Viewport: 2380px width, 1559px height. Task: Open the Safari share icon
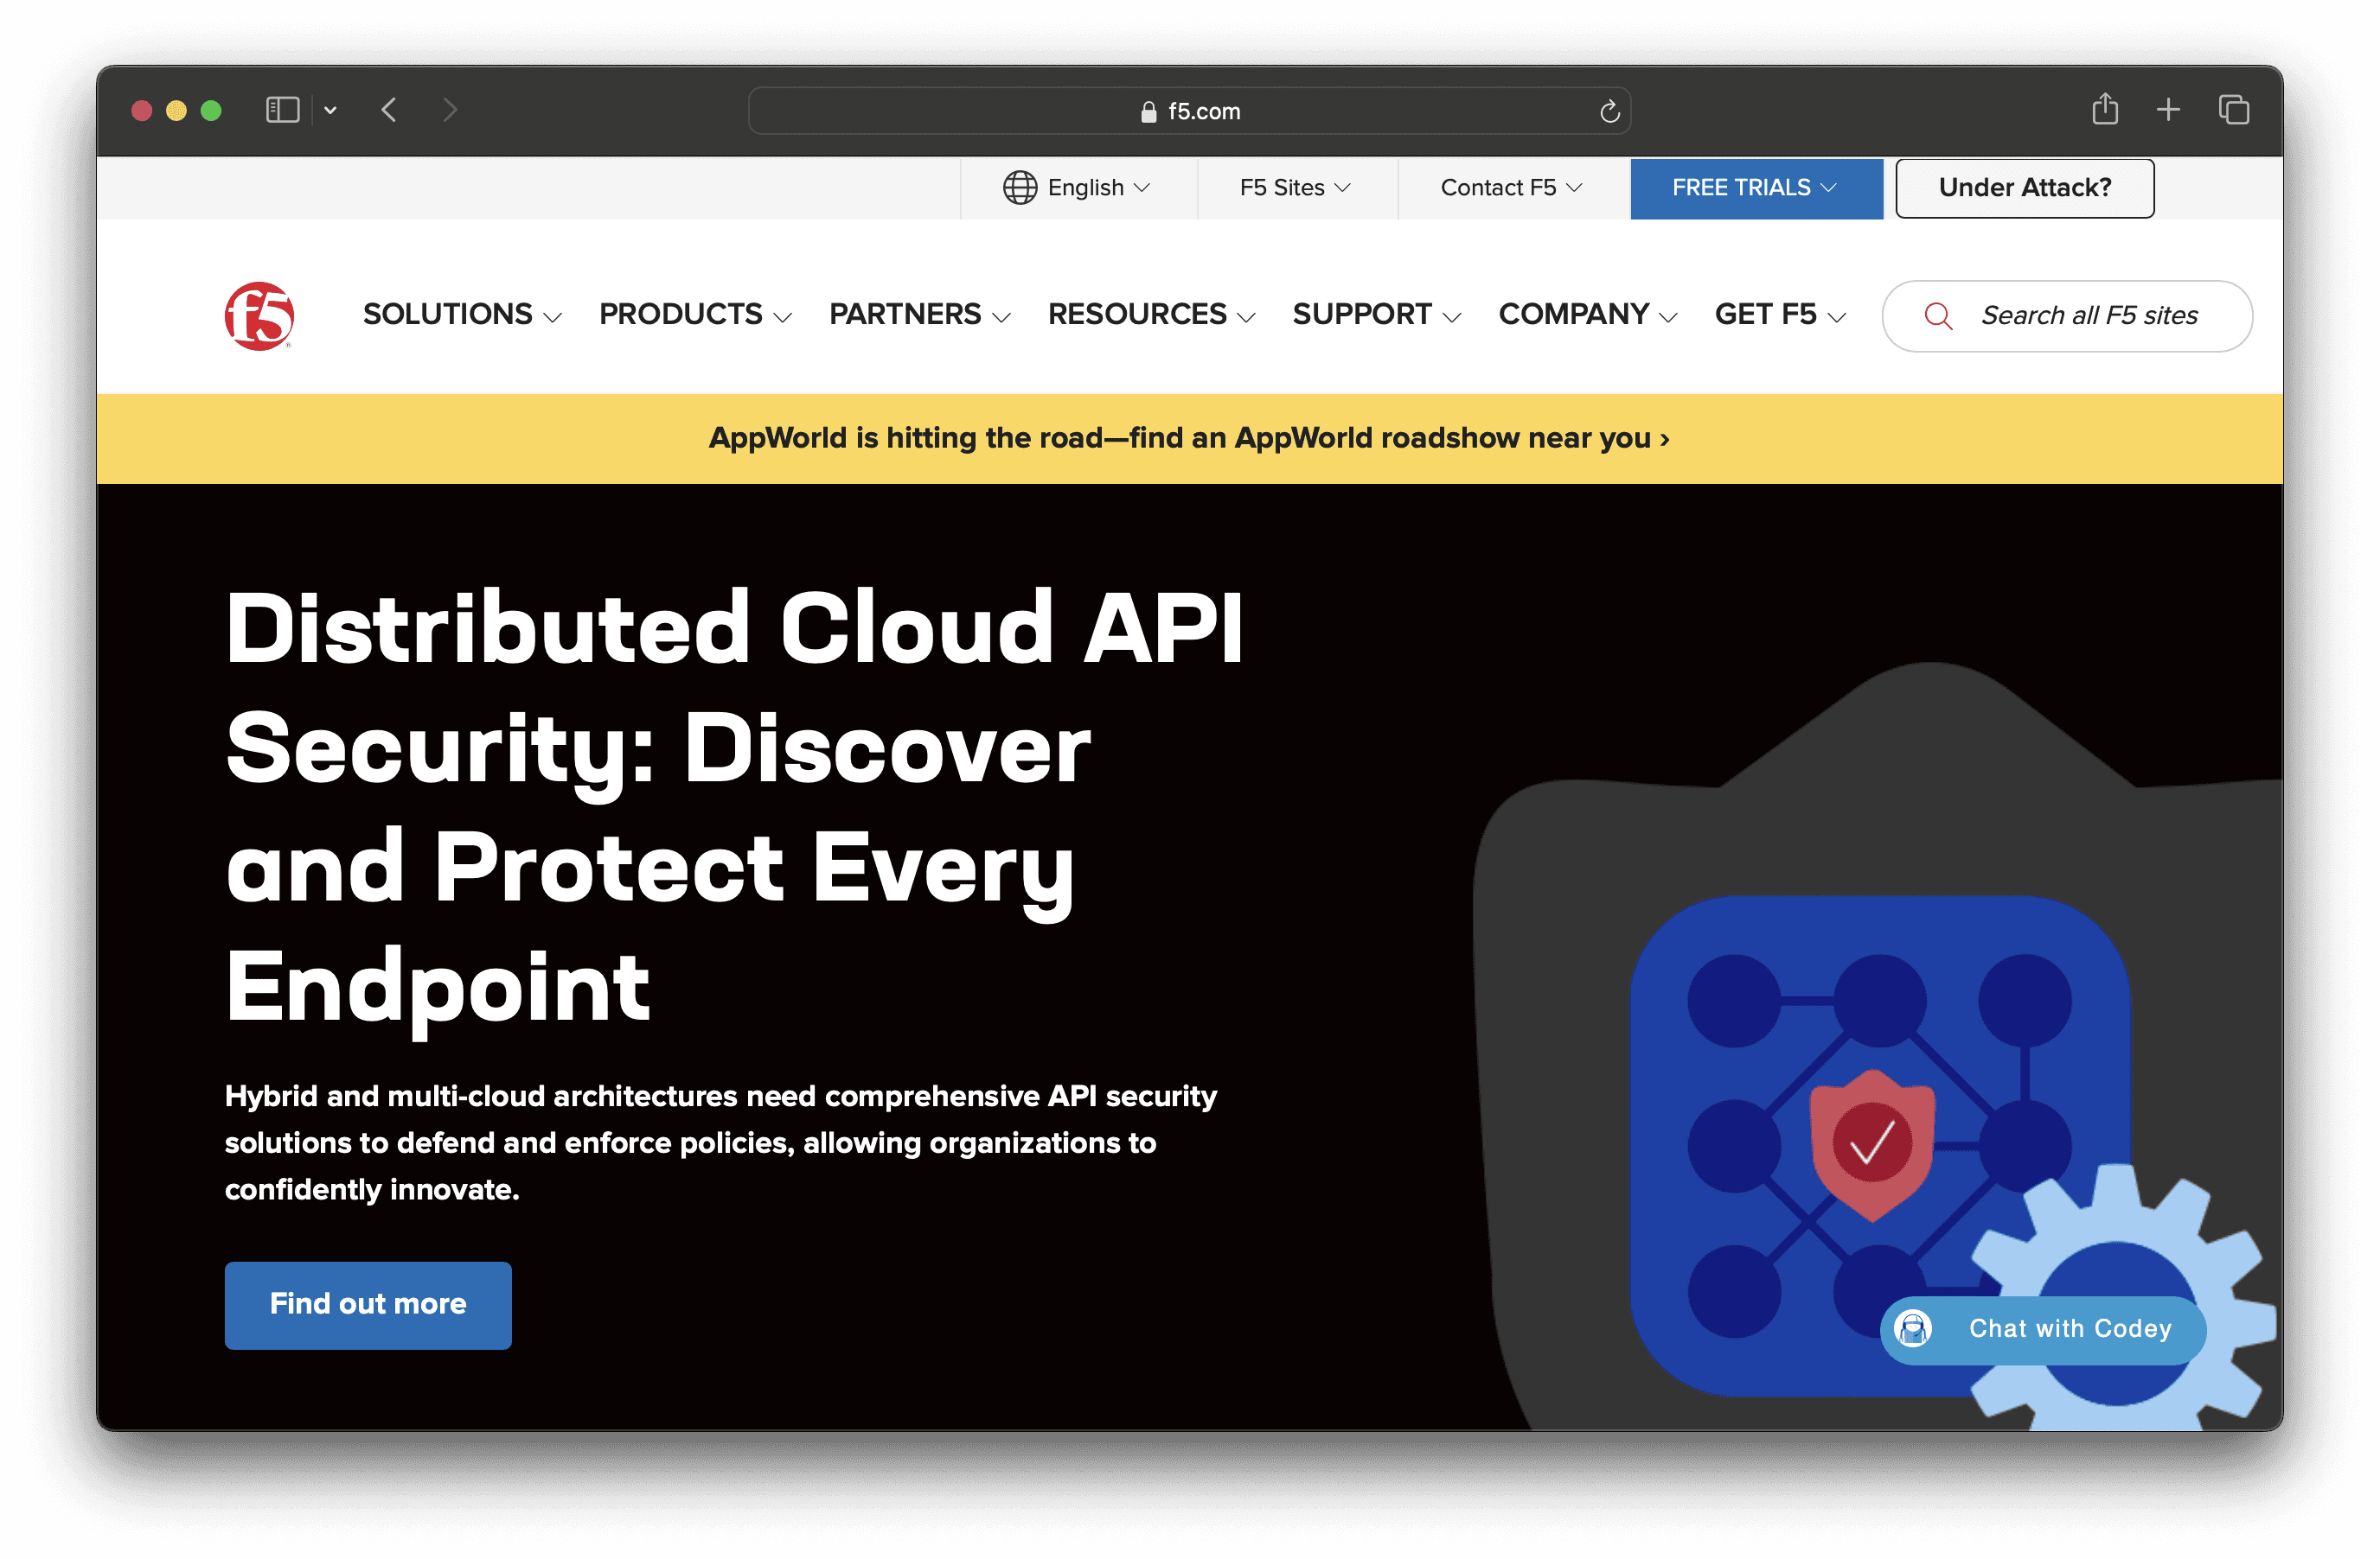[2105, 109]
